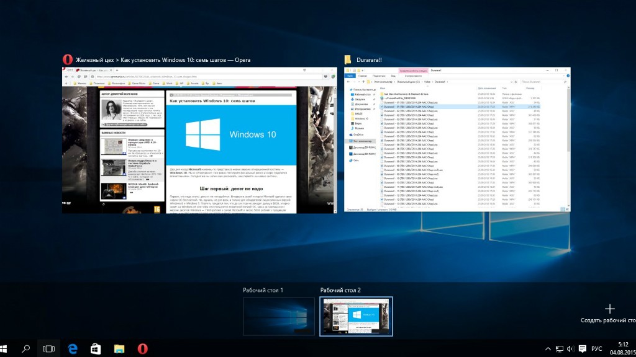Switch to Рабочий стол 2 thumbnail
The image size is (636, 357).
(x=356, y=317)
